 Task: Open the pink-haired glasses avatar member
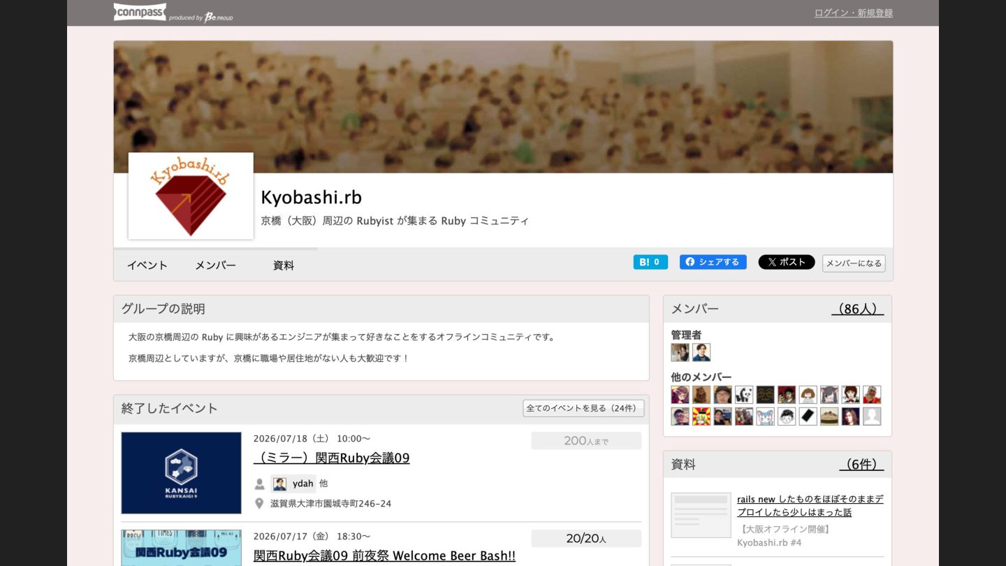click(x=680, y=395)
